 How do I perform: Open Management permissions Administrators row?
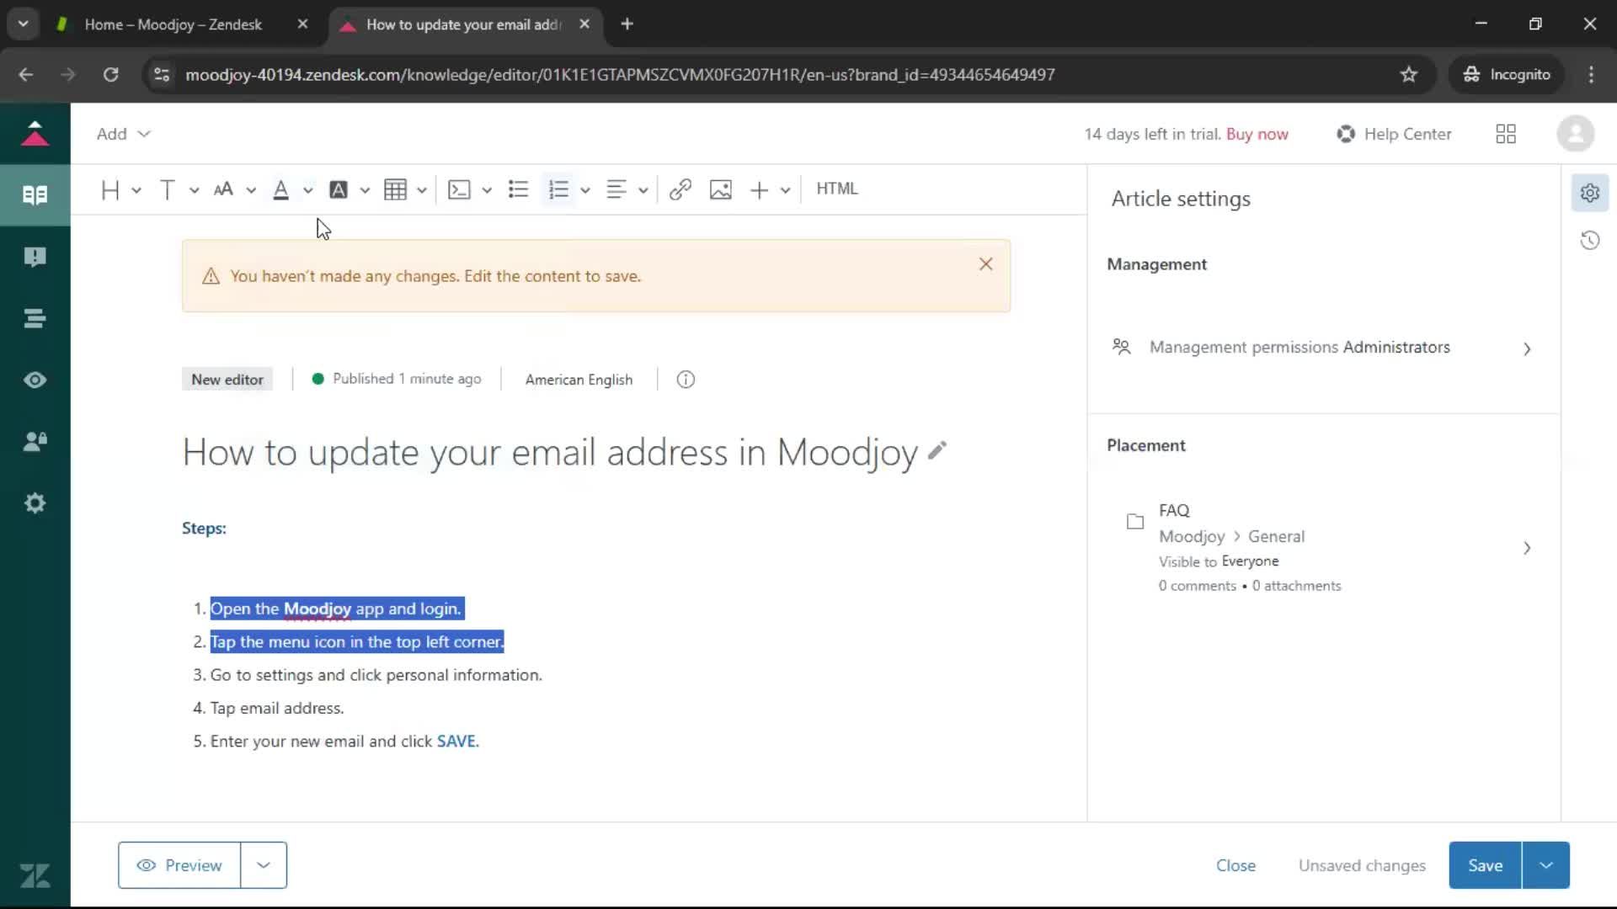point(1322,348)
